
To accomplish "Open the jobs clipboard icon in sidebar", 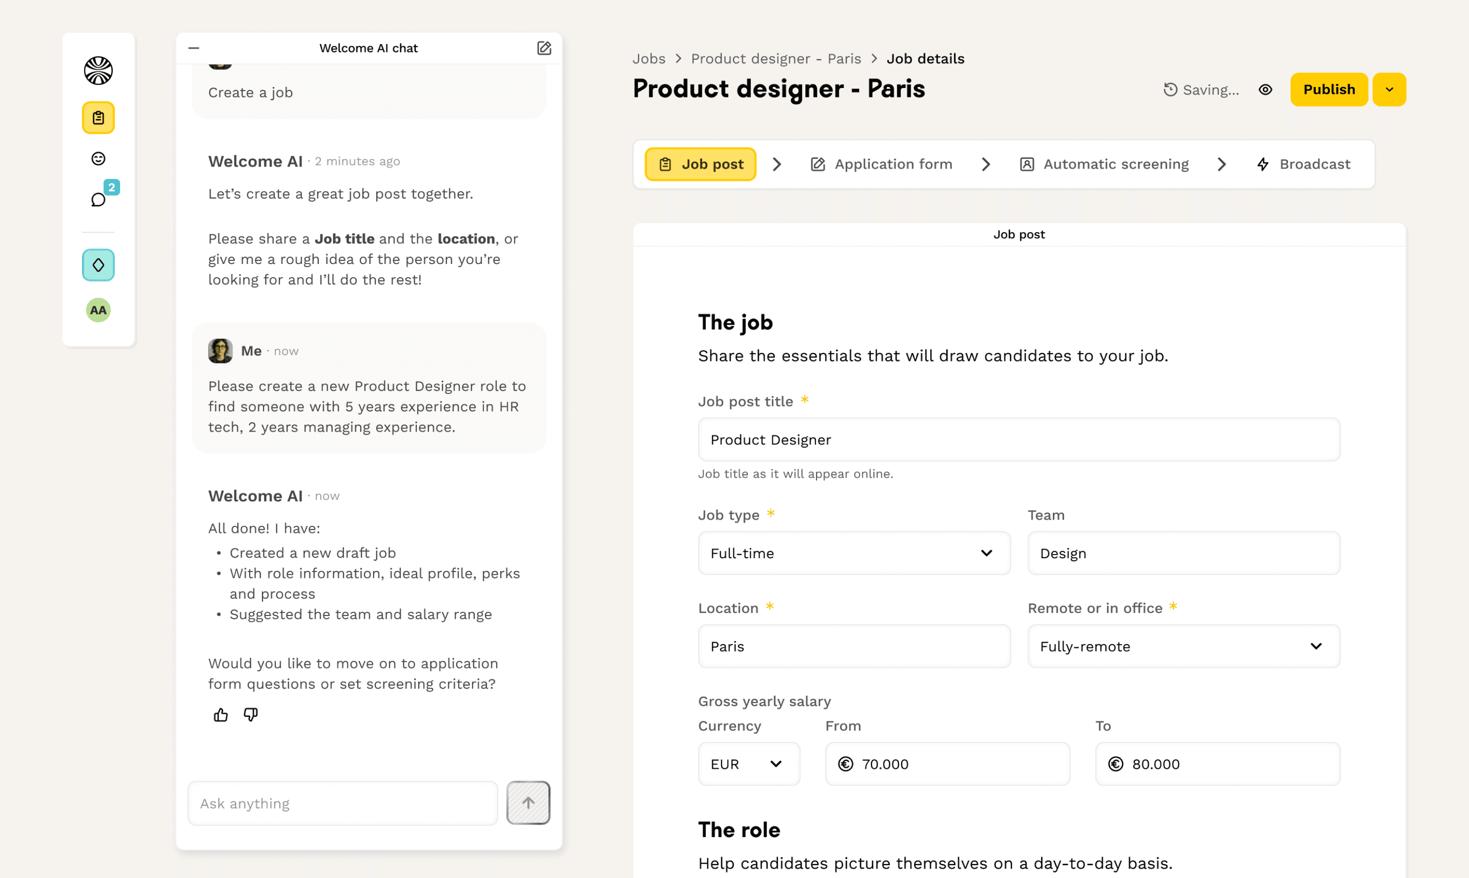I will (98, 118).
